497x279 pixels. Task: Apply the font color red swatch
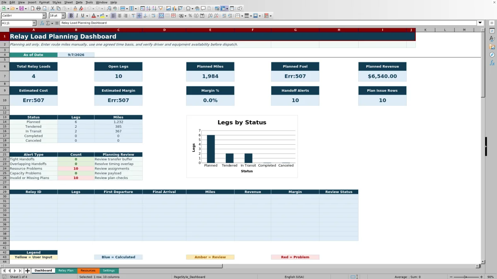94,16
